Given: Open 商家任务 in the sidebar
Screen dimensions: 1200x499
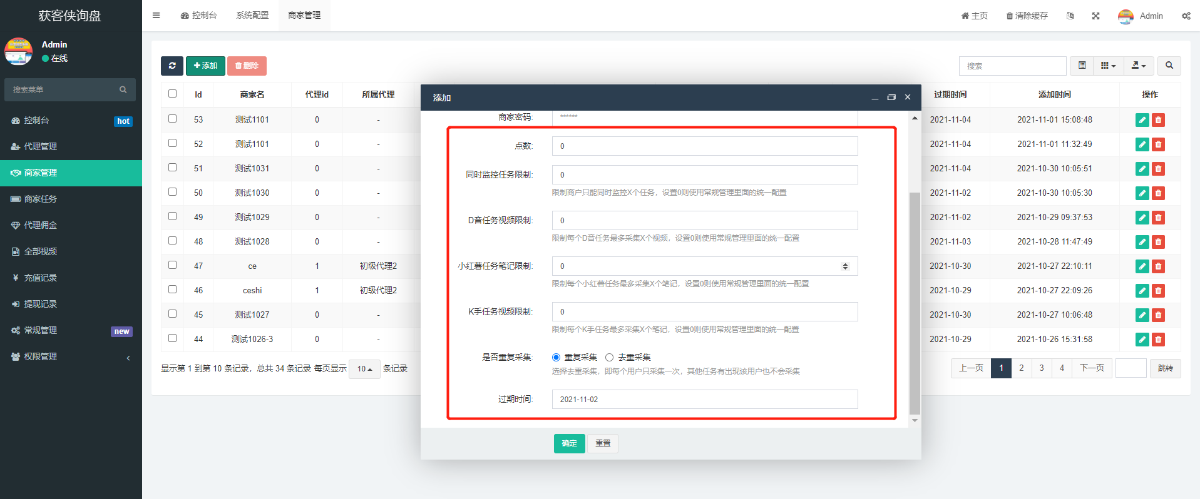Looking at the screenshot, I should 41,199.
